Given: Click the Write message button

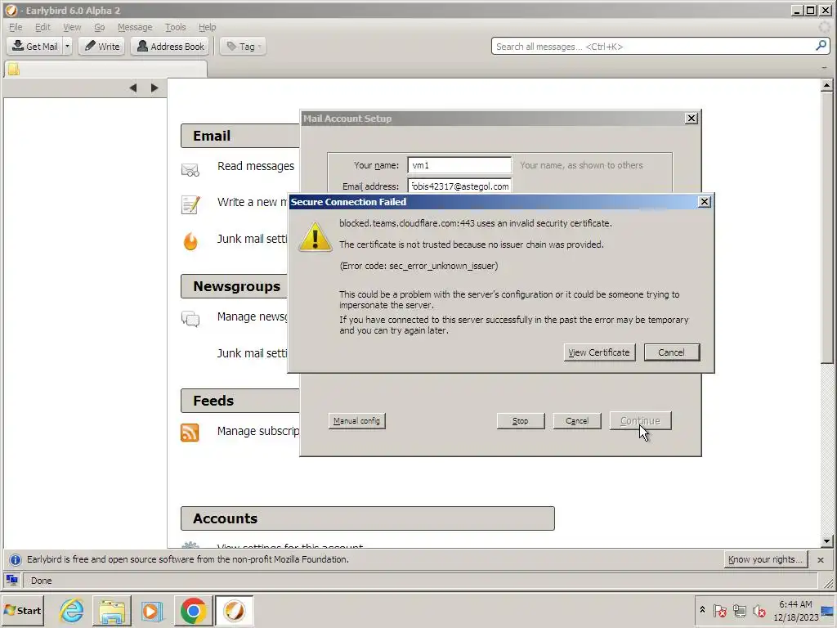Looking at the screenshot, I should (x=102, y=47).
